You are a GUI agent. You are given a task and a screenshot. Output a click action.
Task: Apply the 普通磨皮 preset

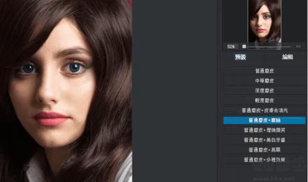click(x=264, y=71)
